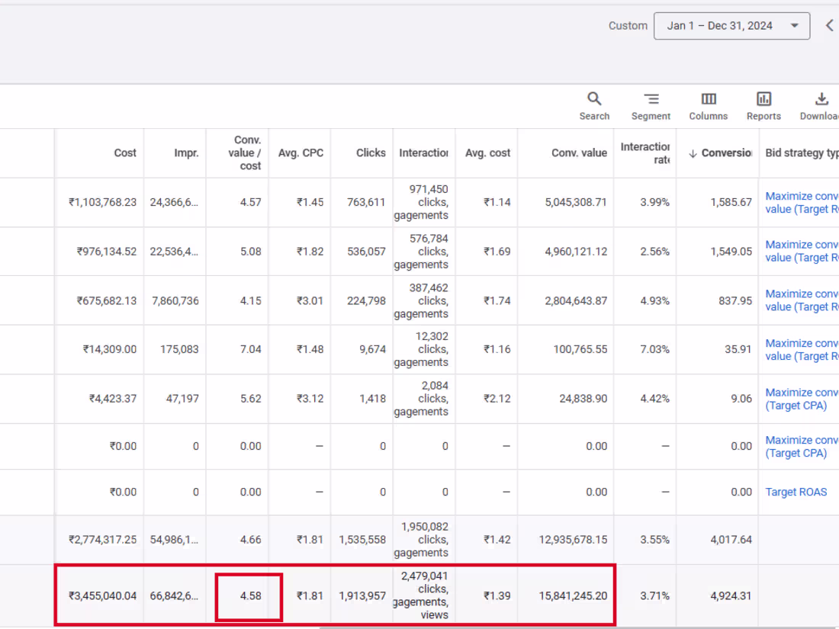Collapse the view with the left chevron

[x=830, y=24]
